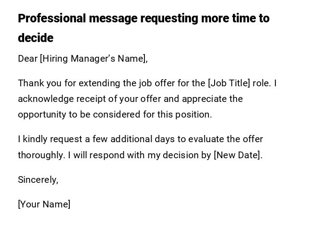Click the word "decide" in the heading

(x=35, y=38)
